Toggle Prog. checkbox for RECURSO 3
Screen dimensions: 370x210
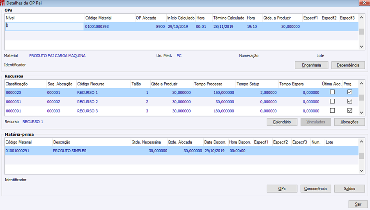click(x=350, y=111)
